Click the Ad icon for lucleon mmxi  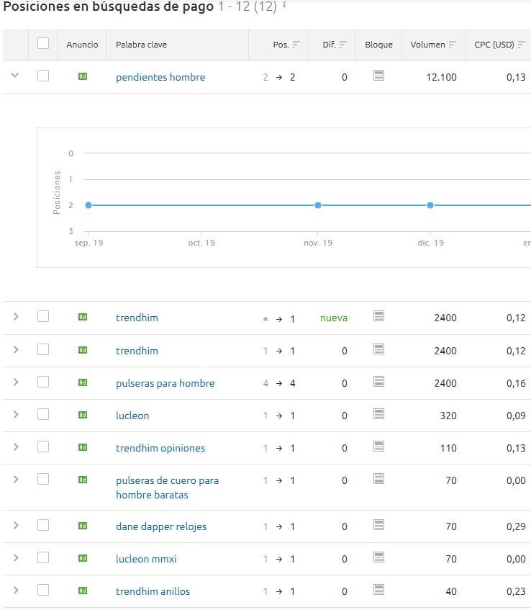[x=83, y=558]
